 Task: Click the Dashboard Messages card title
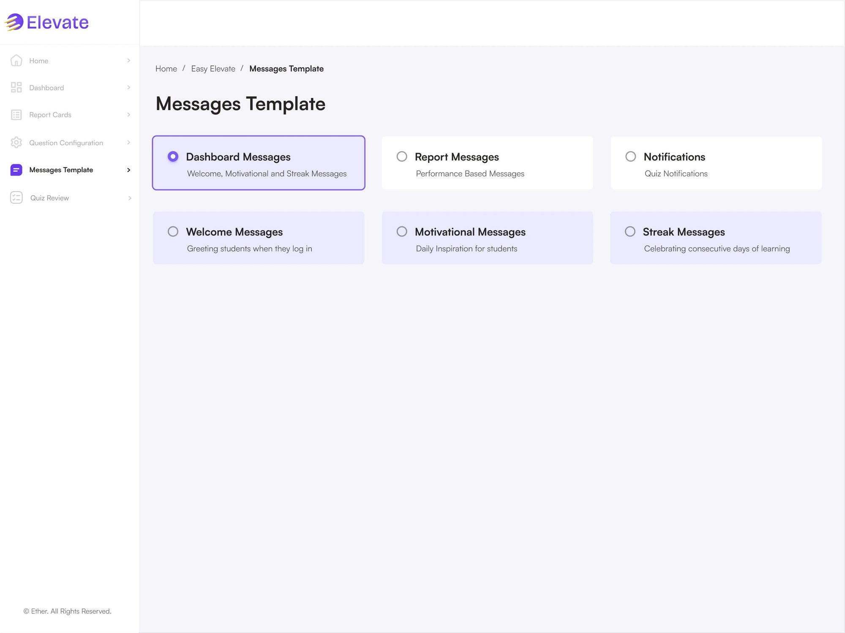point(238,157)
